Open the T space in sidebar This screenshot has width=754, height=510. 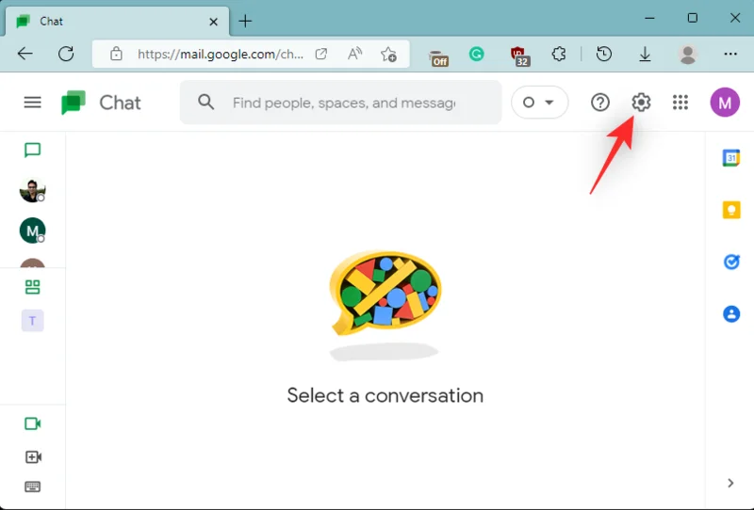click(x=32, y=321)
